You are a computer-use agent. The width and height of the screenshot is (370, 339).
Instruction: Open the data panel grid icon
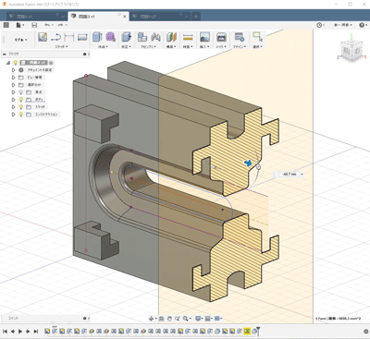[x=6, y=25]
